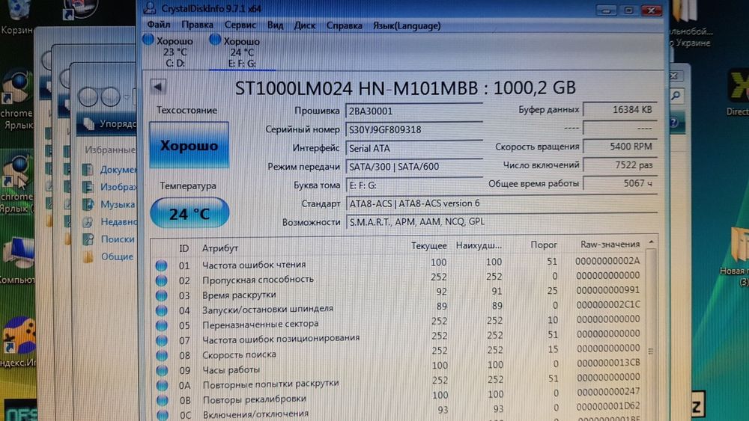Click the status icon for attribute 09

pos(162,370)
